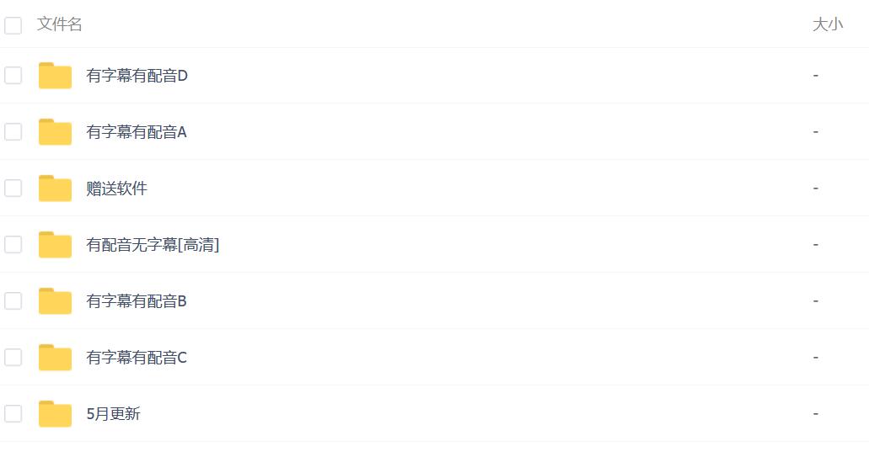Select the checkbox next to 5月更新
Image resolution: width=869 pixels, height=457 pixels.
(x=13, y=414)
